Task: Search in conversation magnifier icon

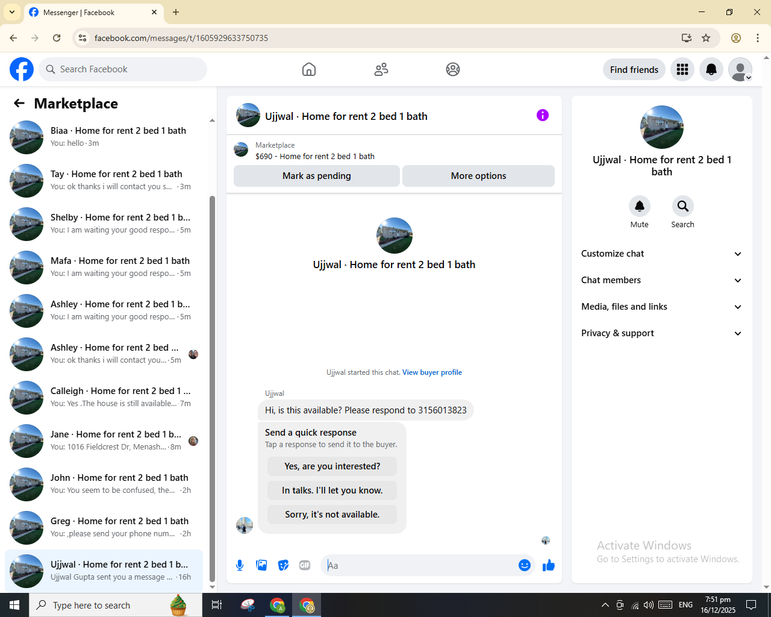Action: click(x=683, y=206)
